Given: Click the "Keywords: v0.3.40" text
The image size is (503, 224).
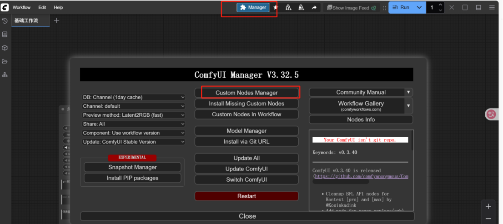Looking at the screenshot, I should [x=335, y=153].
